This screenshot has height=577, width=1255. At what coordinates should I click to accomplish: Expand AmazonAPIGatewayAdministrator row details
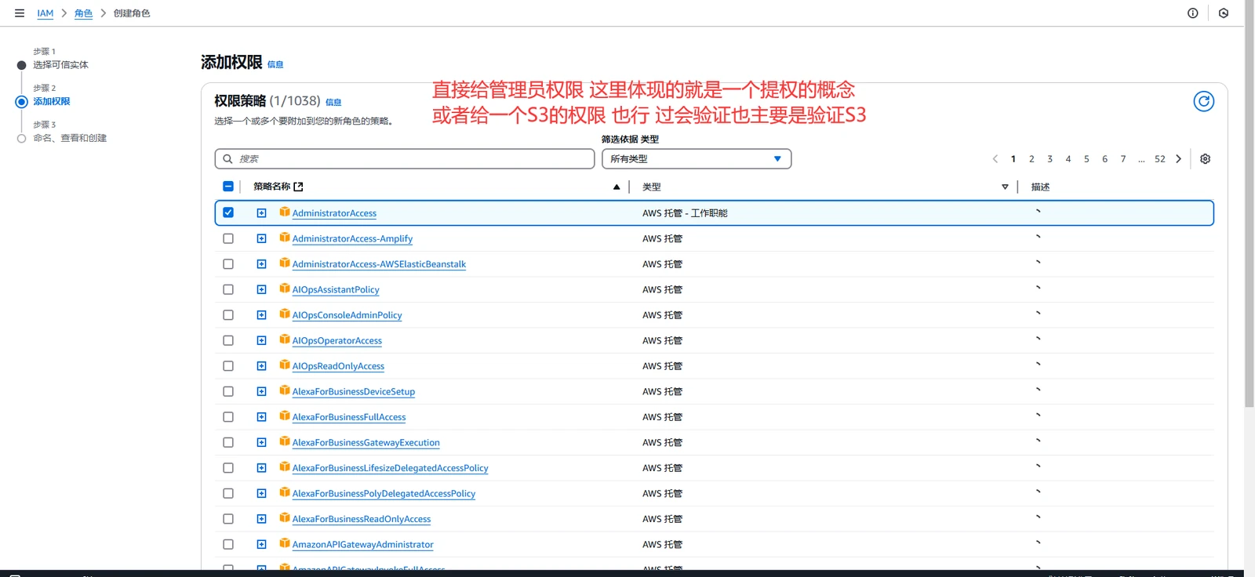pos(262,544)
